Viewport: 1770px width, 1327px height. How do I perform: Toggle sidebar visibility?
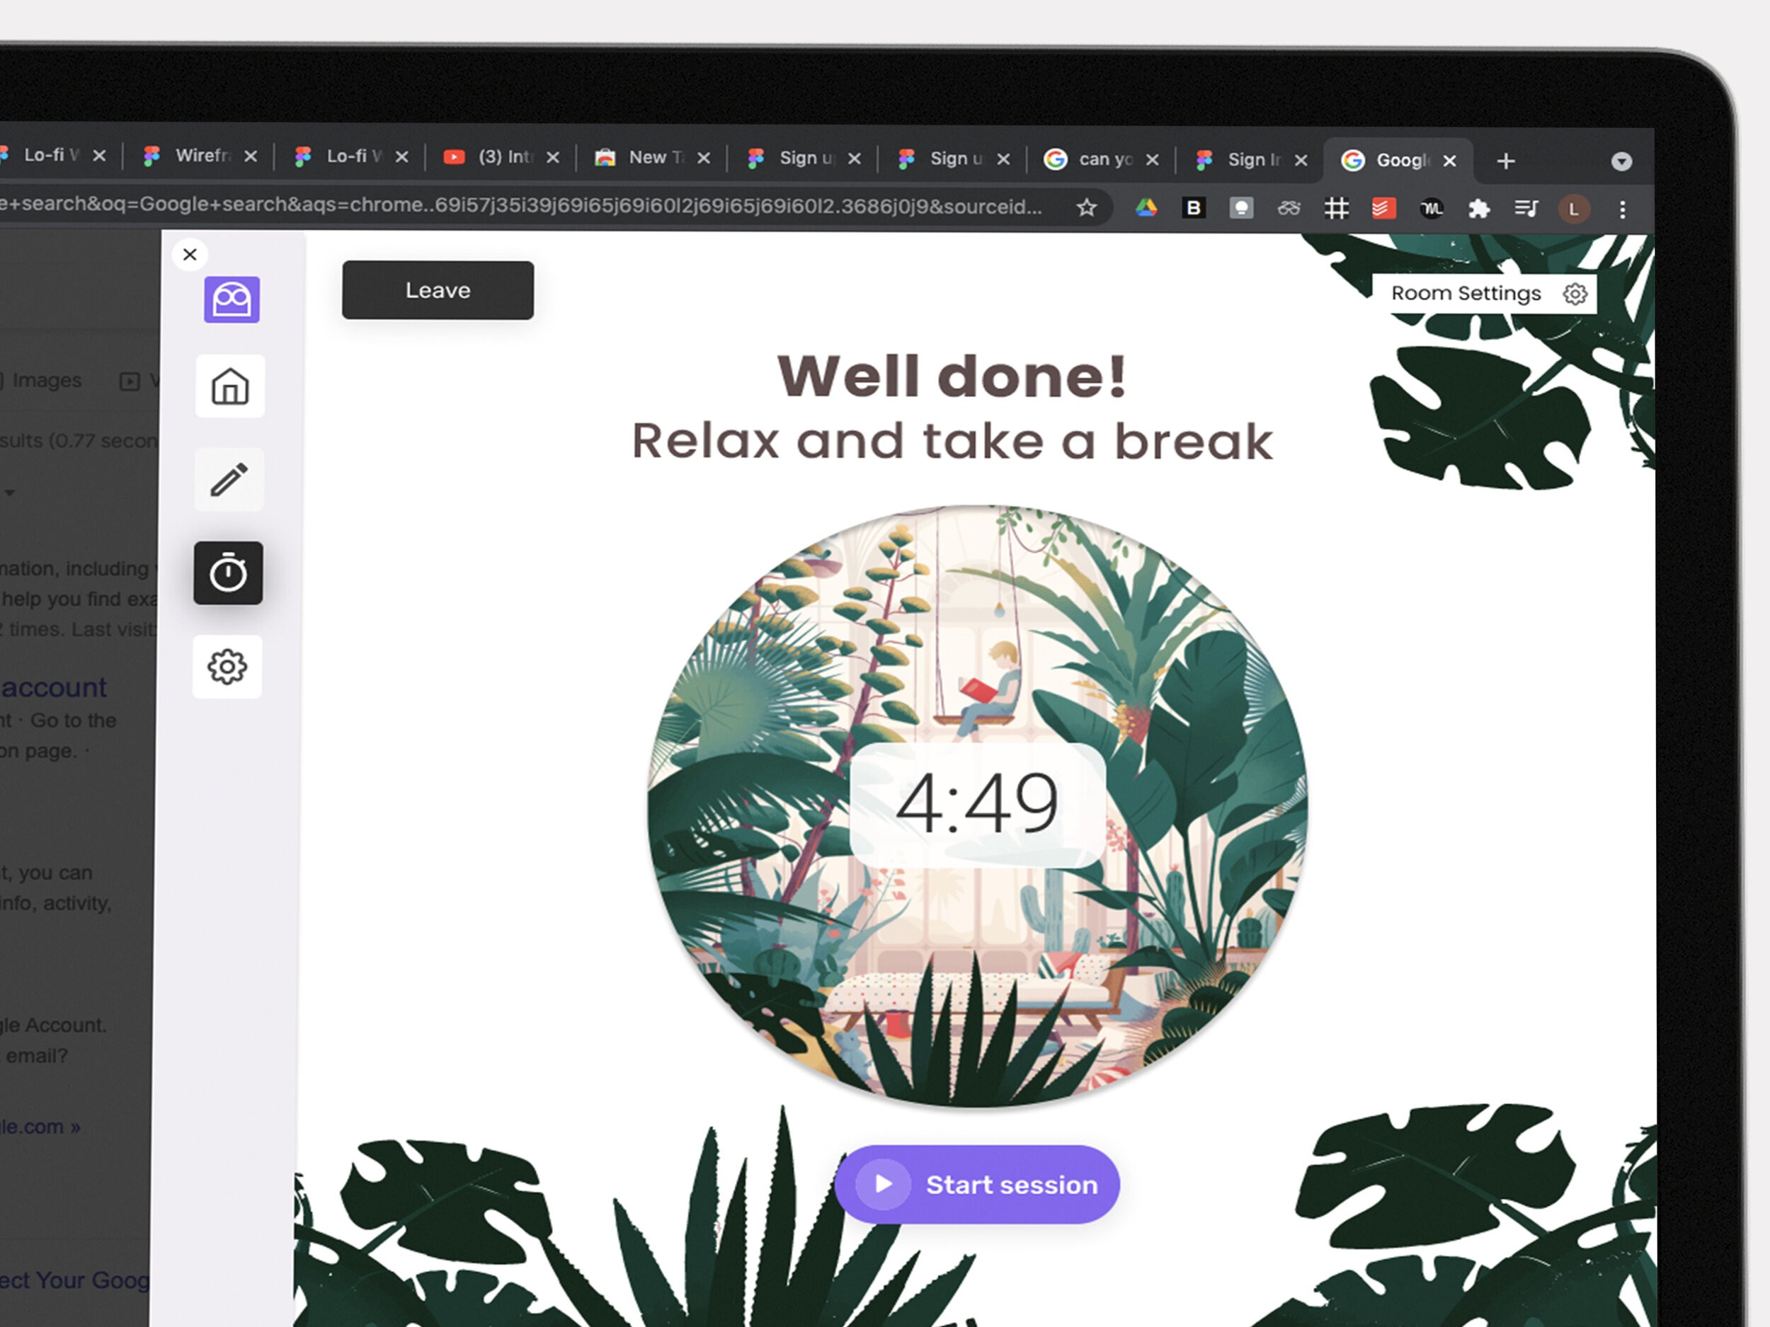[191, 253]
